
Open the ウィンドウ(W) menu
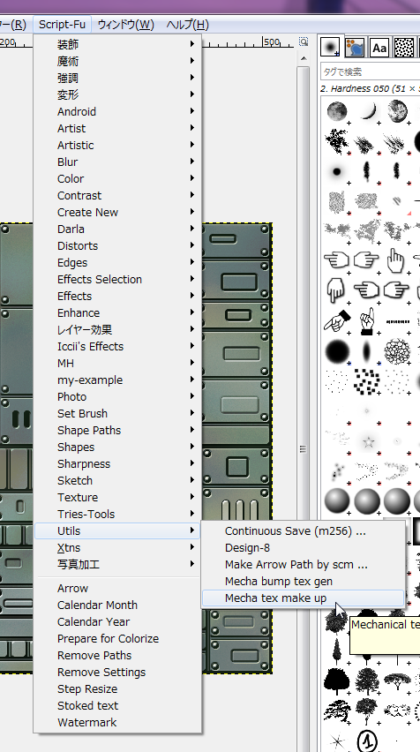125,25
